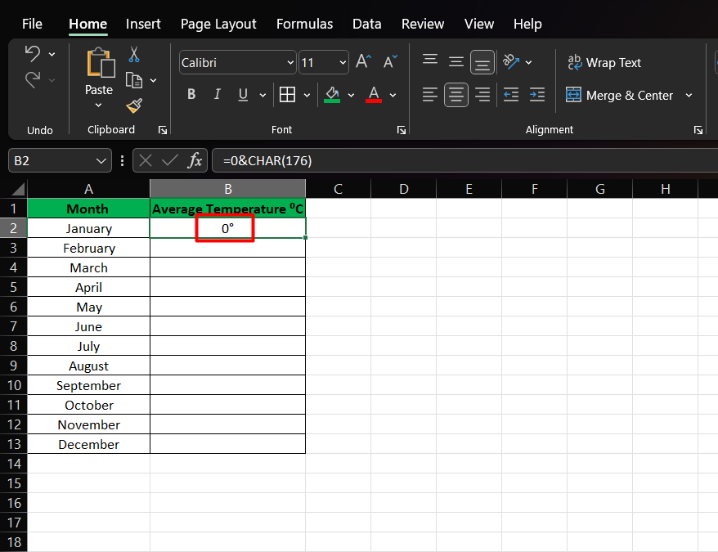Expand the Paste options arrow
The image size is (718, 552).
98,105
